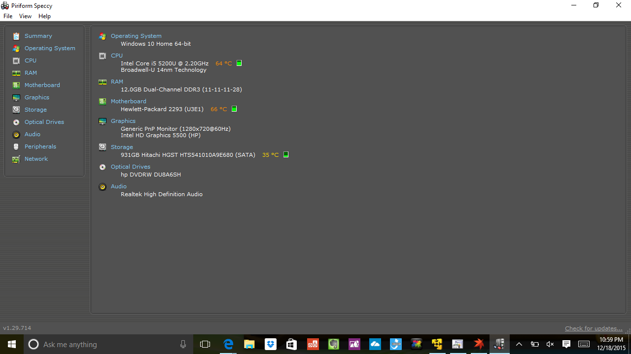Click 'Intel HD Graphics 5500 (HP)' text

(x=161, y=135)
